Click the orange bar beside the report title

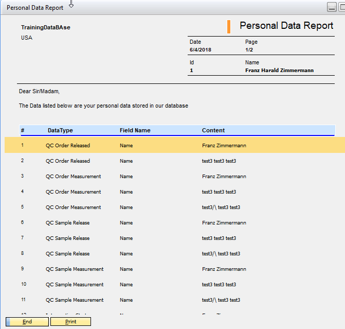228,26
